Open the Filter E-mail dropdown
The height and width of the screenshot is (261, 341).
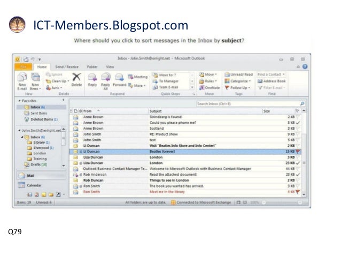pyautogui.click(x=272, y=88)
